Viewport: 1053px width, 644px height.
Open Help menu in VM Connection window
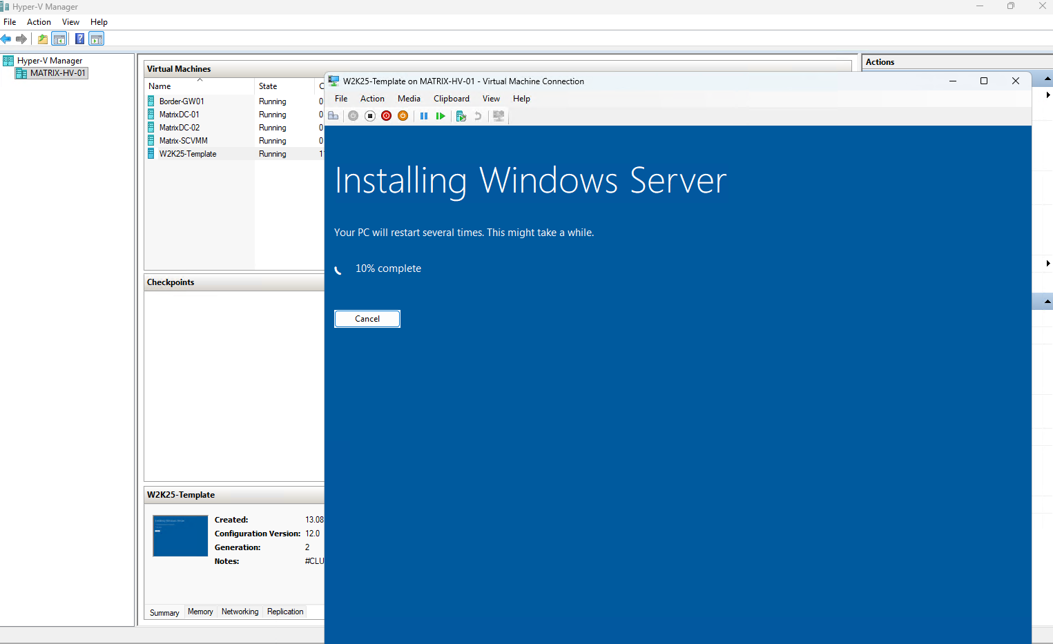521,99
